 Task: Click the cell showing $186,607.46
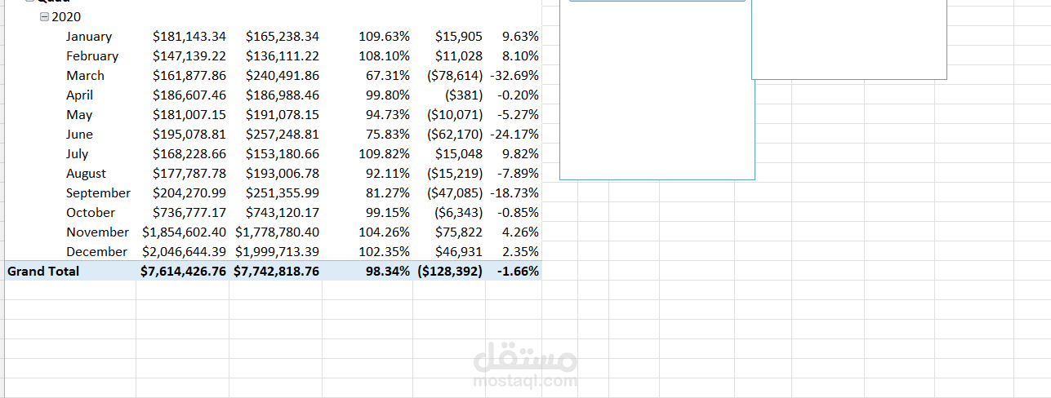189,95
